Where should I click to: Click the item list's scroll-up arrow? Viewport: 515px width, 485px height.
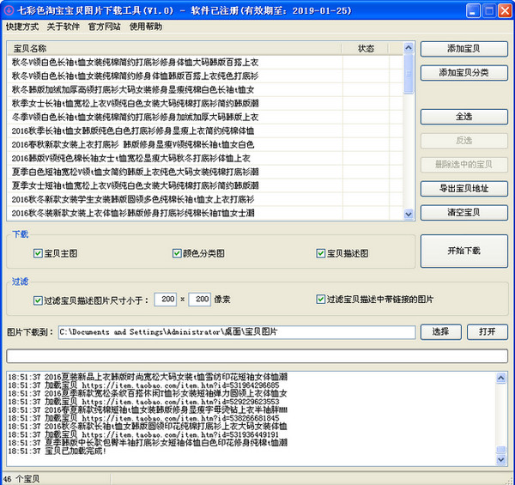(x=409, y=48)
